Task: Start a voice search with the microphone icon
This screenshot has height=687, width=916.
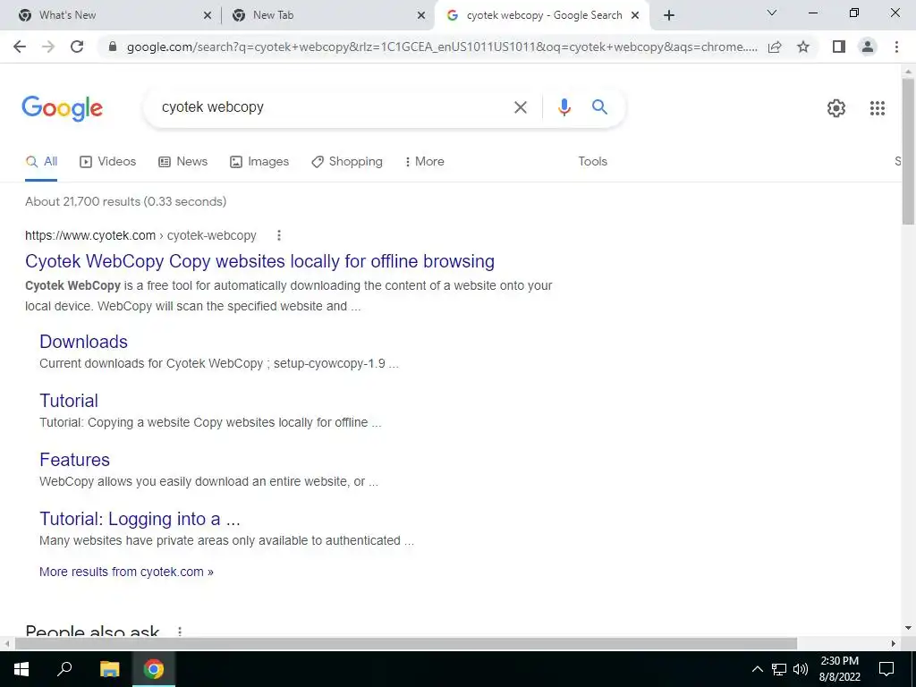Action: pyautogui.click(x=564, y=107)
